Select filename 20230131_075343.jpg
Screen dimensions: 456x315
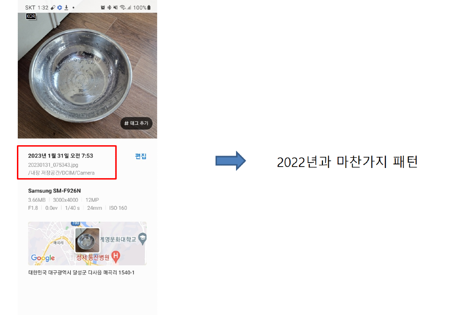(53, 165)
